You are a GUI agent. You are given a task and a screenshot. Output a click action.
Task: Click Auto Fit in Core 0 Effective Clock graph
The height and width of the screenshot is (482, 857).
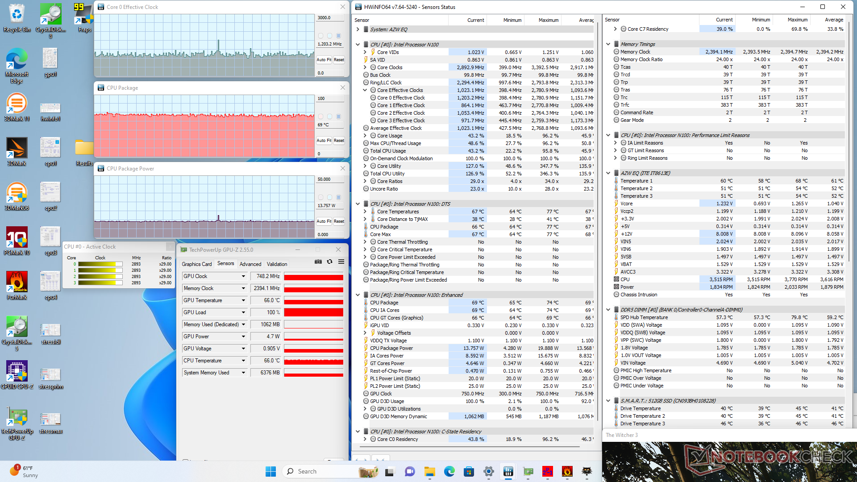point(324,60)
